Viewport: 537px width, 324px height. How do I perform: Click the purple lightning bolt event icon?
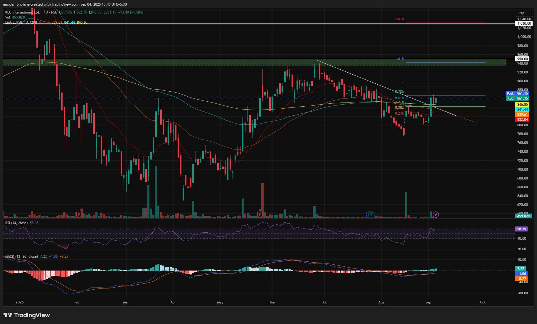point(436,215)
